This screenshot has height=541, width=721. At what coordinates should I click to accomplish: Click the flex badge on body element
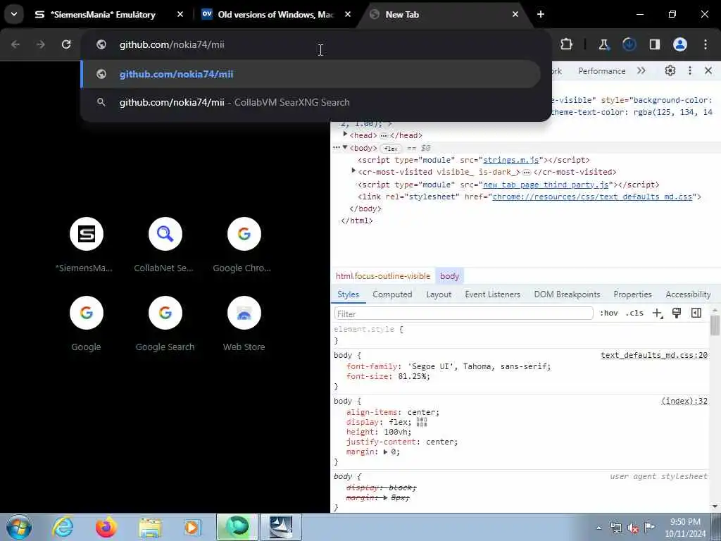pyautogui.click(x=391, y=148)
